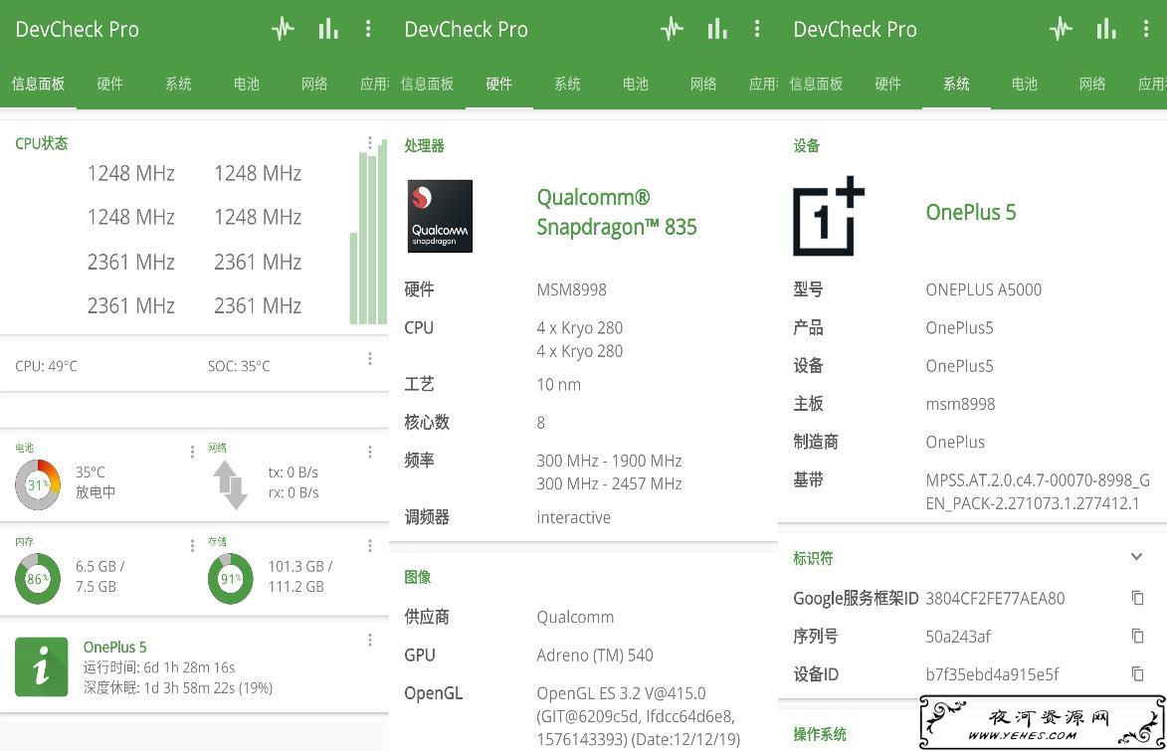Tap the 基带 MPSS.AT.2.0 baseband value
Image resolution: width=1167 pixels, height=751 pixels.
coord(1039,491)
